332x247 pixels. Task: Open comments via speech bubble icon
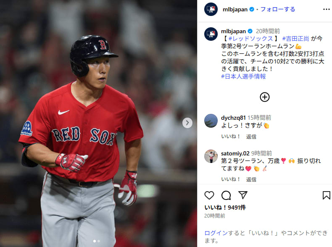pyautogui.click(x=226, y=195)
